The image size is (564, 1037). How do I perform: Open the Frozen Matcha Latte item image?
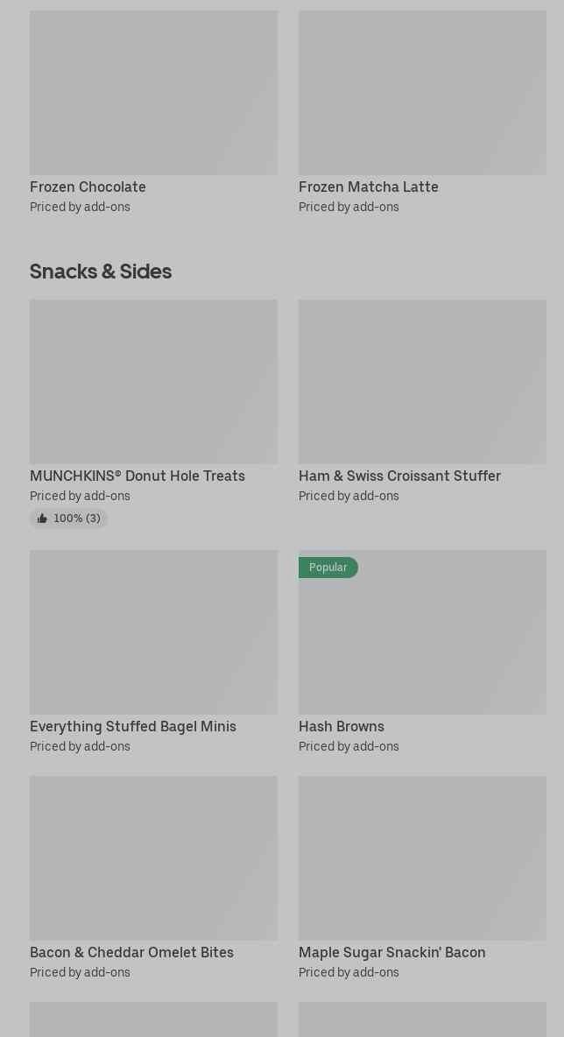[422, 93]
